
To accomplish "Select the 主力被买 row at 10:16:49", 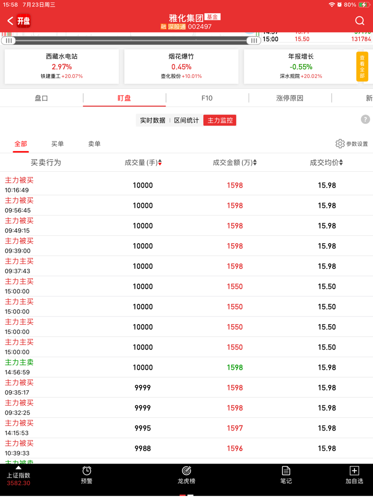I will tap(186, 185).
